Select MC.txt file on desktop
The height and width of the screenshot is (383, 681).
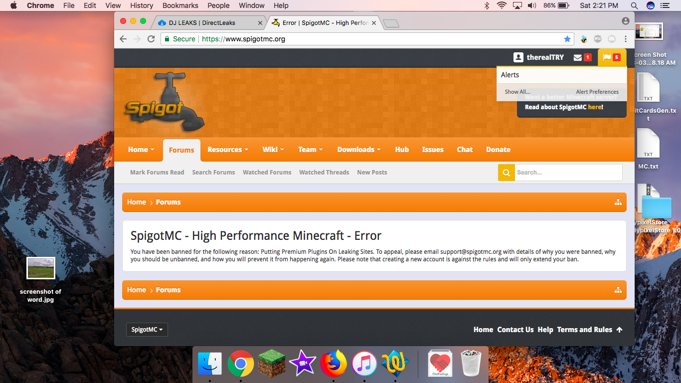(648, 150)
